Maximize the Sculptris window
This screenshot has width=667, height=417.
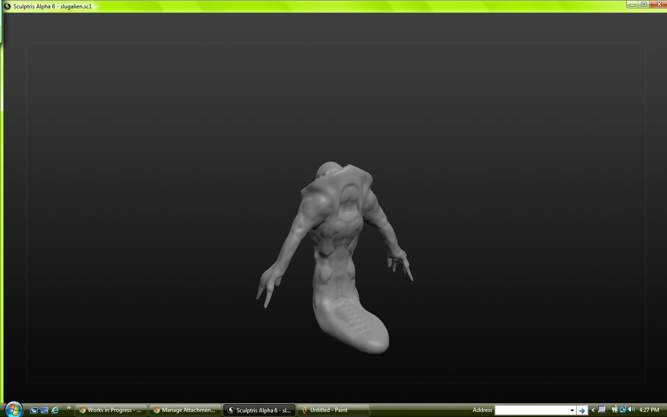644,5
